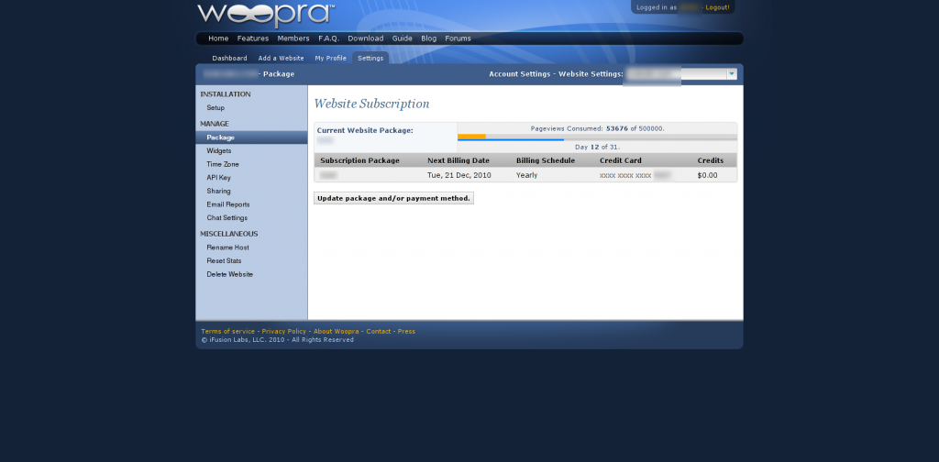Click Update package and/or payment method button
The image size is (939, 462).
393,198
